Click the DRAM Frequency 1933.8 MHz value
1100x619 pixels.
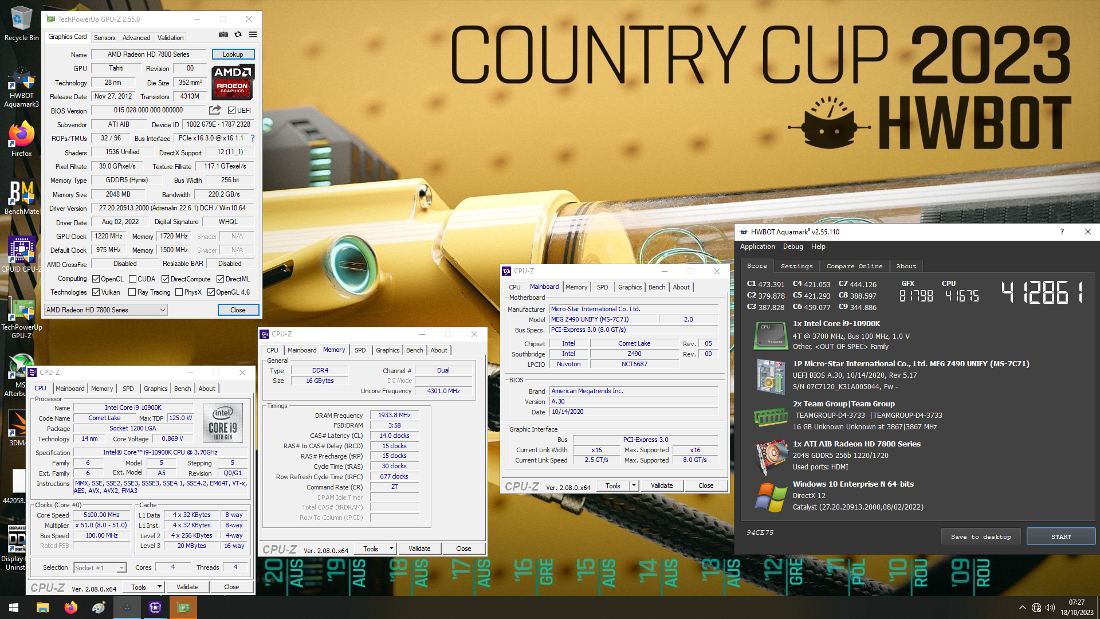(x=394, y=415)
